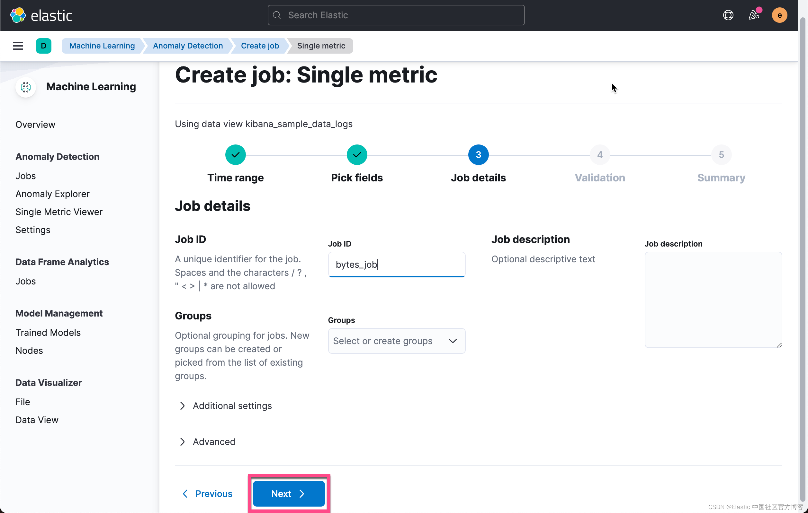Open the user avatar menu
Image resolution: width=808 pixels, height=513 pixels.
point(779,15)
